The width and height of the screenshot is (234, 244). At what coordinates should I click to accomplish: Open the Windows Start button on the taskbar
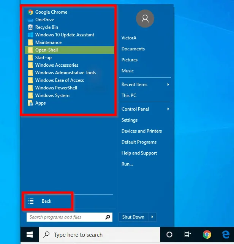tap(30, 235)
